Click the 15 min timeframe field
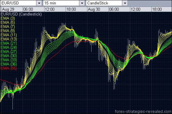Screen dimensions: 172x114 (61, 3)
